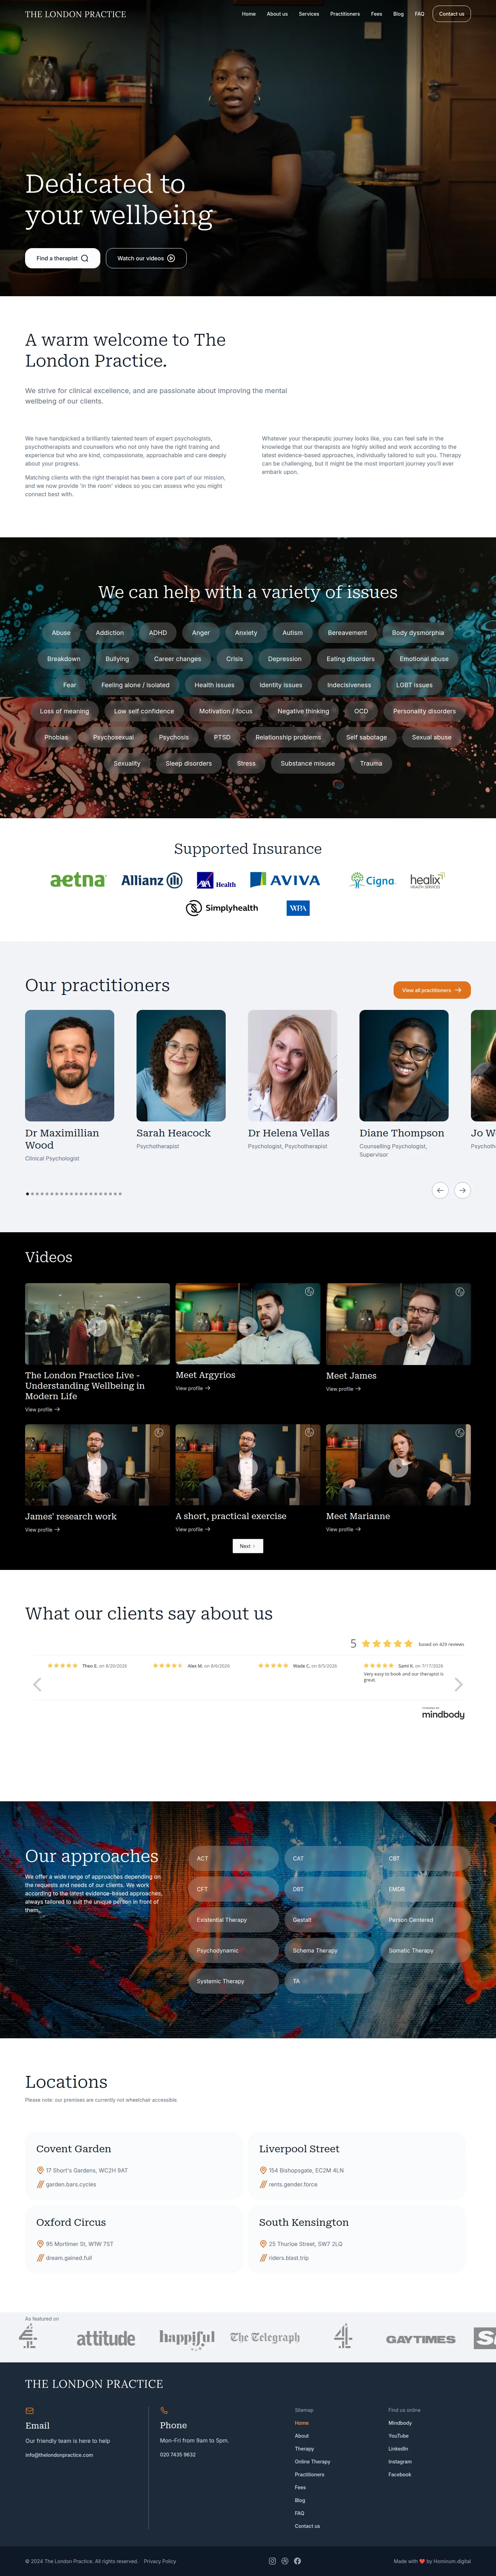This screenshot has width=496, height=2576.
Task: Select the Depression issue tag
Action: pyautogui.click(x=285, y=659)
